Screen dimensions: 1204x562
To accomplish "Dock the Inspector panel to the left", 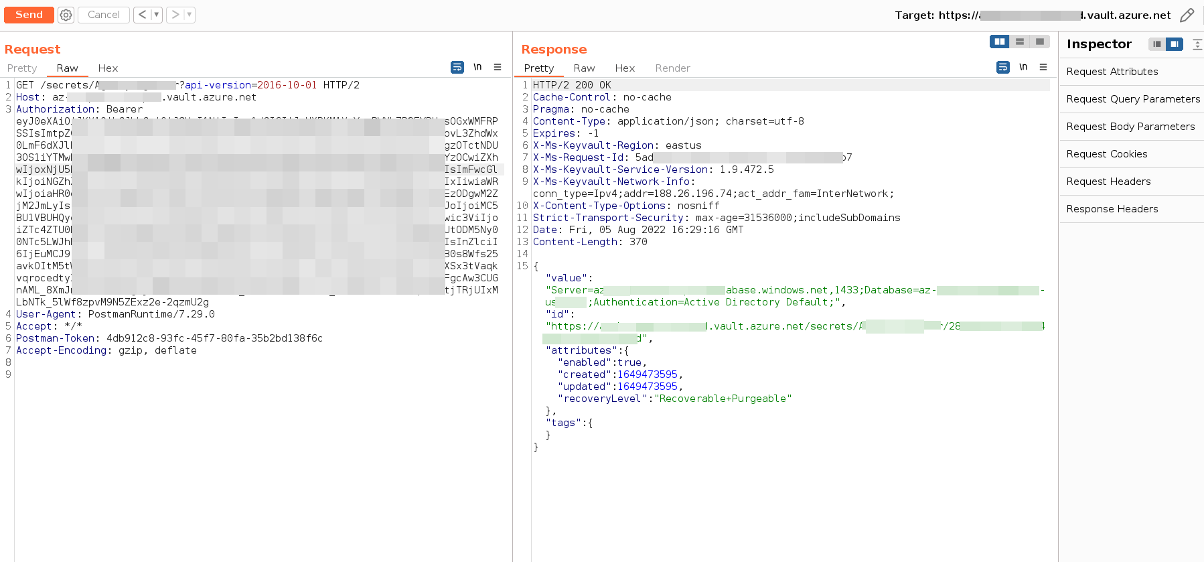I will [x=1157, y=44].
